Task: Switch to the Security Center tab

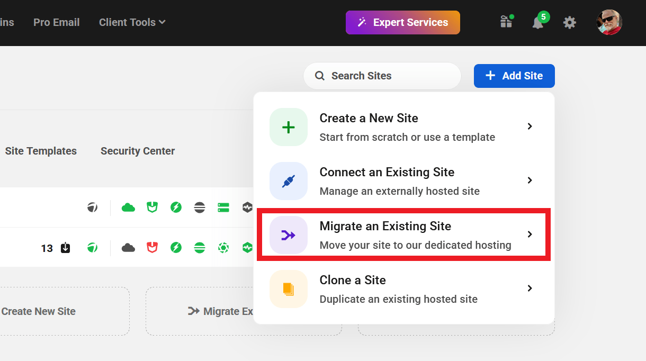Action: tap(137, 151)
